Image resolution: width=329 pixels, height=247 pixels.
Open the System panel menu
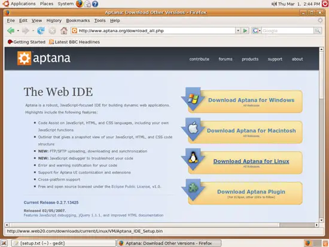[x=65, y=4]
